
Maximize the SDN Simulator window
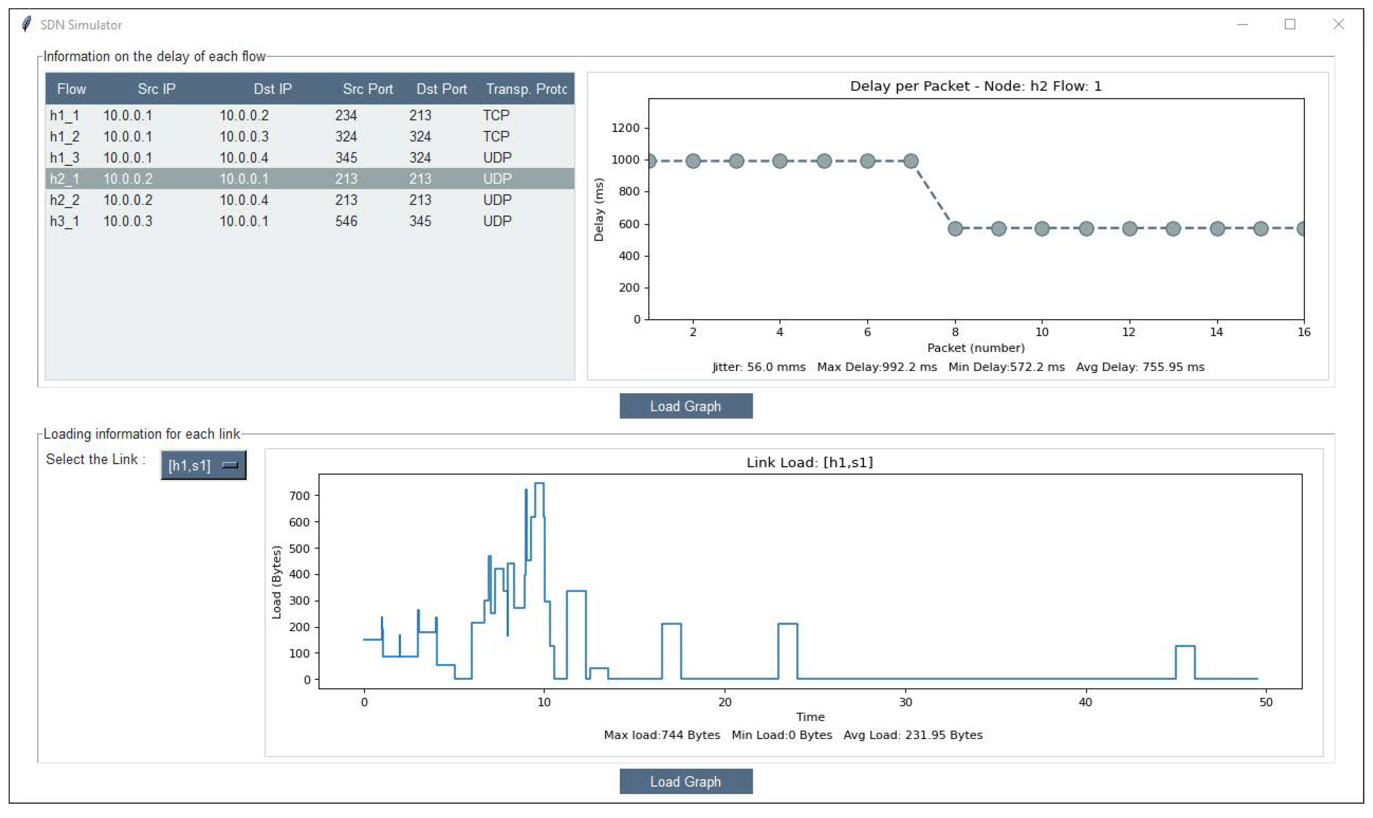(x=1290, y=24)
